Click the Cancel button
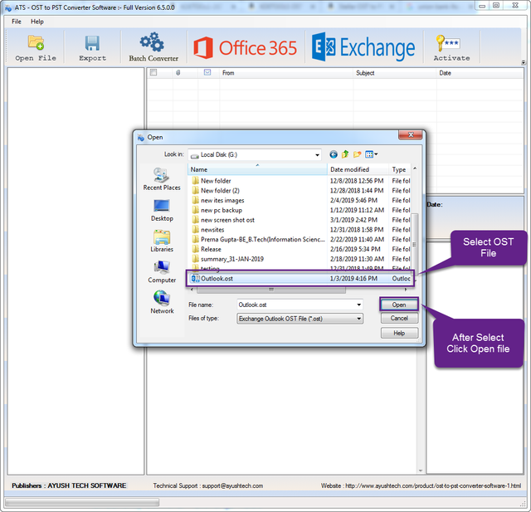The height and width of the screenshot is (512, 531). pyautogui.click(x=399, y=318)
